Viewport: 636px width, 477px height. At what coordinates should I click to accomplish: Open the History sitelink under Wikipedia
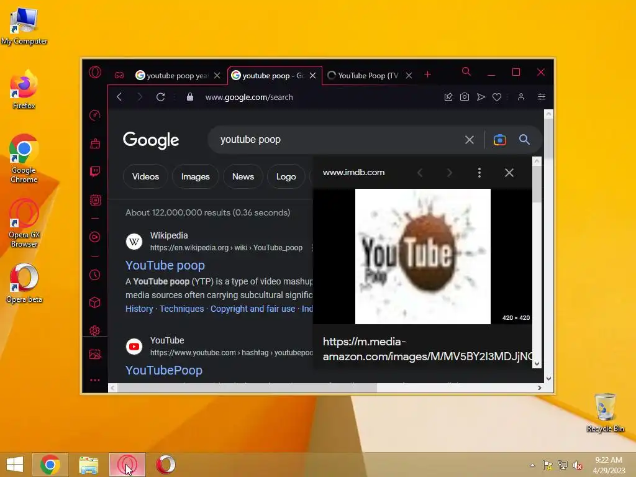tap(139, 309)
